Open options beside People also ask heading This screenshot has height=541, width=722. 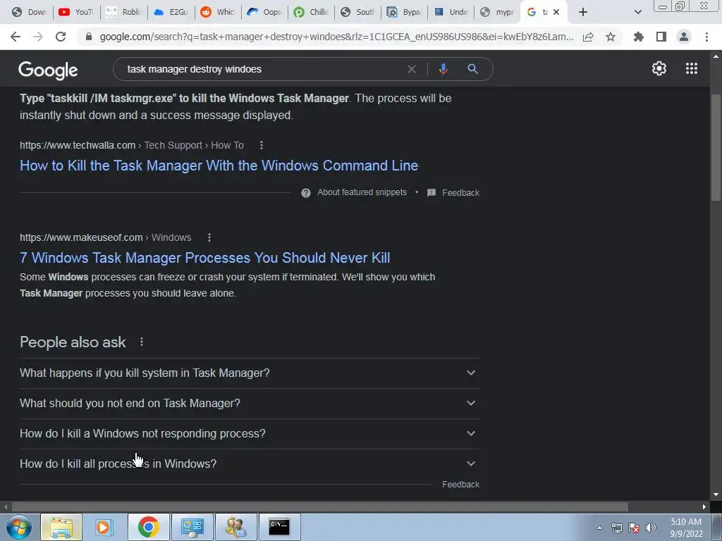142,342
